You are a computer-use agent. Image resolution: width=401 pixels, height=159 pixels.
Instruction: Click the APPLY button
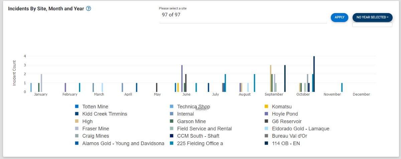click(340, 17)
